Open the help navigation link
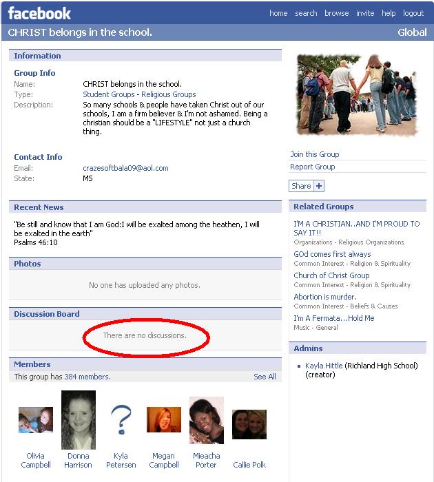This screenshot has height=482, width=434. point(389,13)
